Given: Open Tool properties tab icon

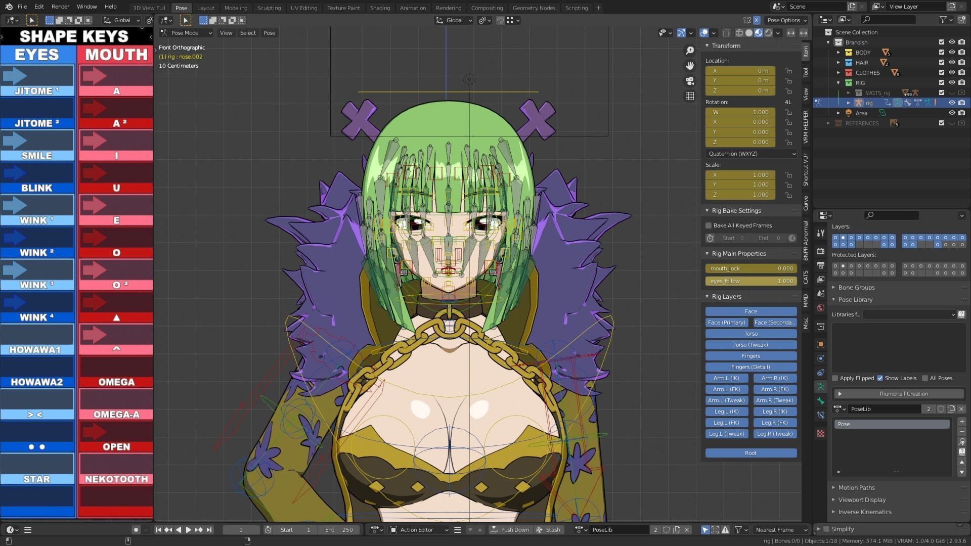Looking at the screenshot, I should [x=820, y=233].
